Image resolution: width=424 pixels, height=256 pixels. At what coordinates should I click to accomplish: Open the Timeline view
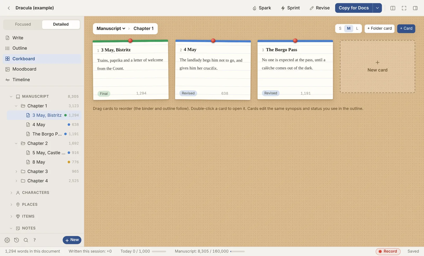pos(42,80)
